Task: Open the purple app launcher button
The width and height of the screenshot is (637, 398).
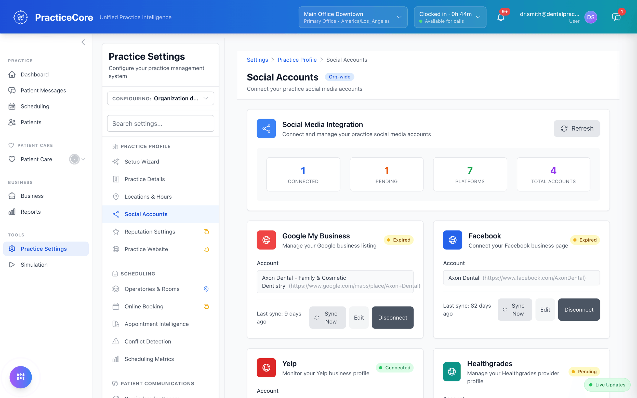Action: (x=21, y=377)
